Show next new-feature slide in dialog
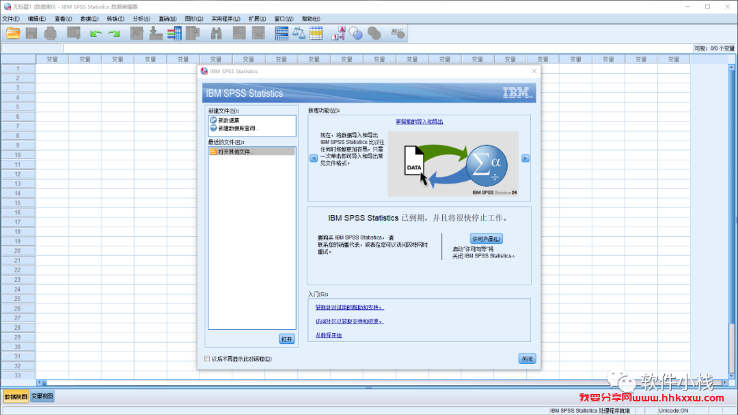The image size is (738, 415). click(x=525, y=158)
